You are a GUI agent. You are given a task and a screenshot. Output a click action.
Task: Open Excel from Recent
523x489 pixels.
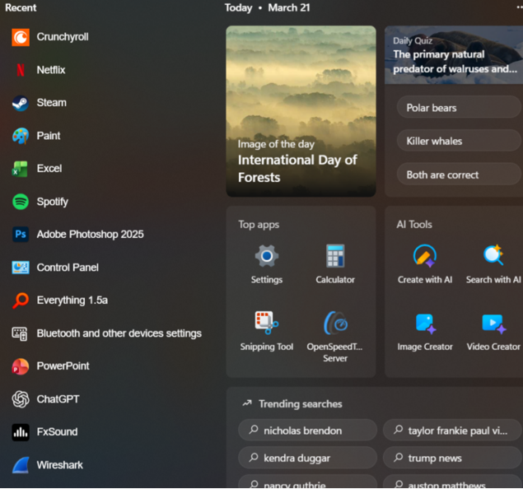(x=21, y=169)
